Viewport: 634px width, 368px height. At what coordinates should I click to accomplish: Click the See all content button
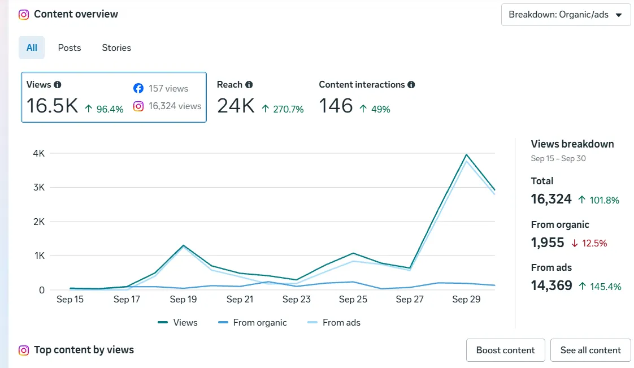point(590,350)
